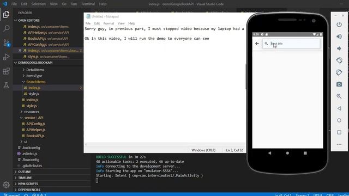Tap the Android home navigation button on phone

coord(287,153)
